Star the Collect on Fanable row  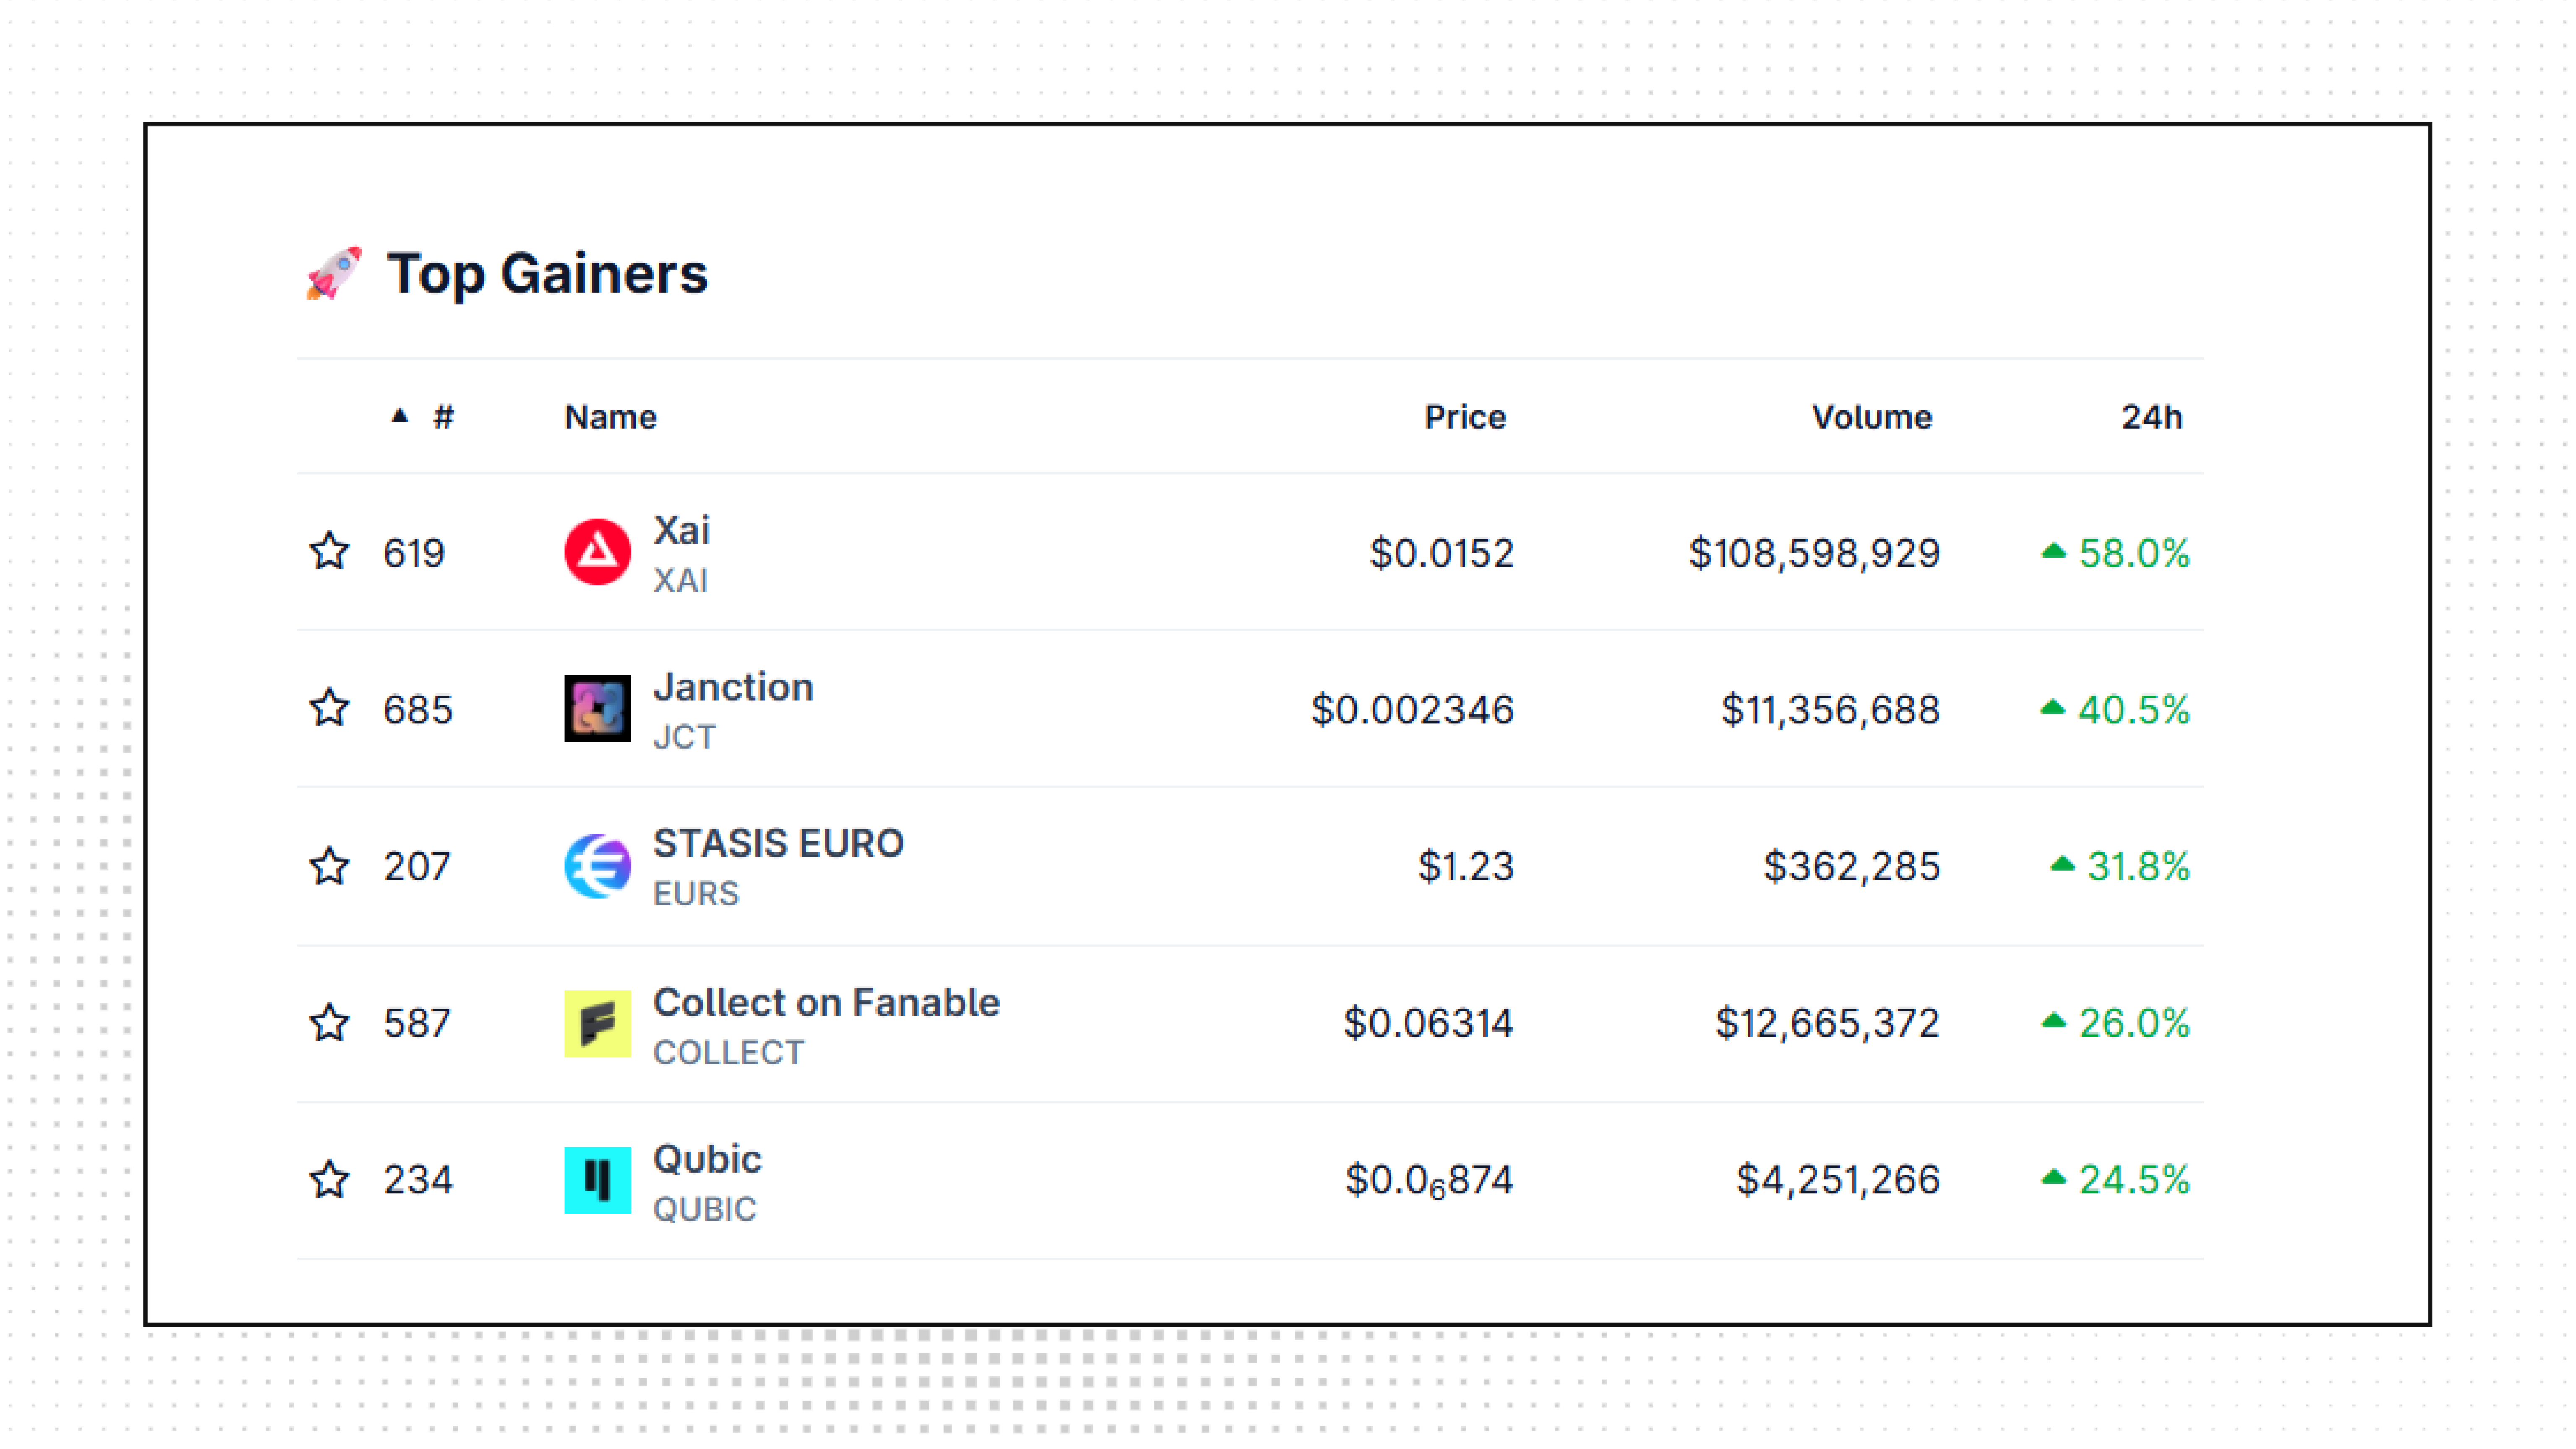click(329, 1023)
